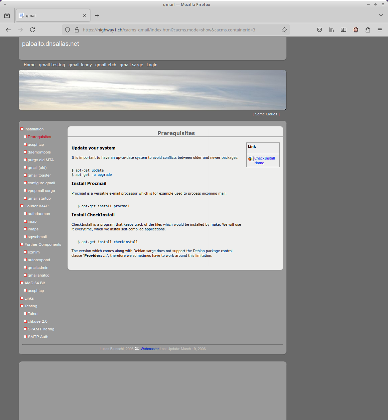Open the Extensions puzzle menu
The image size is (388, 420).
[368, 30]
